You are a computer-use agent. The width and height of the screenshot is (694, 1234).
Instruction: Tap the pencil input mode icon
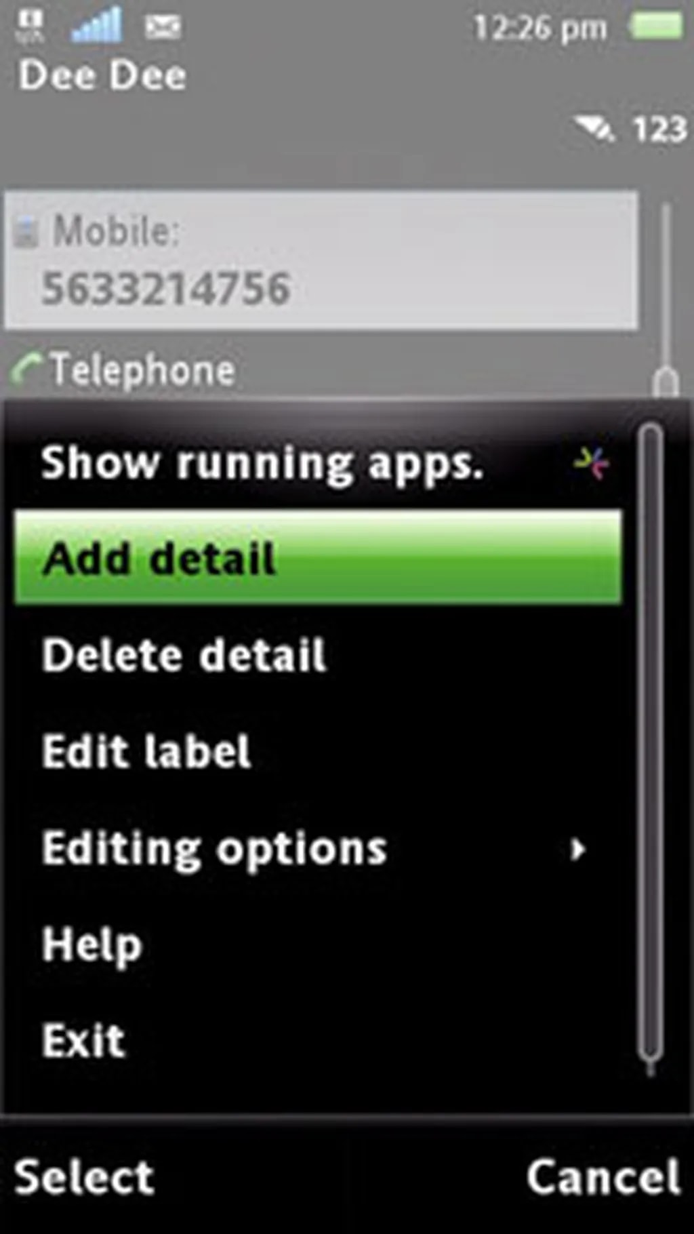point(594,127)
